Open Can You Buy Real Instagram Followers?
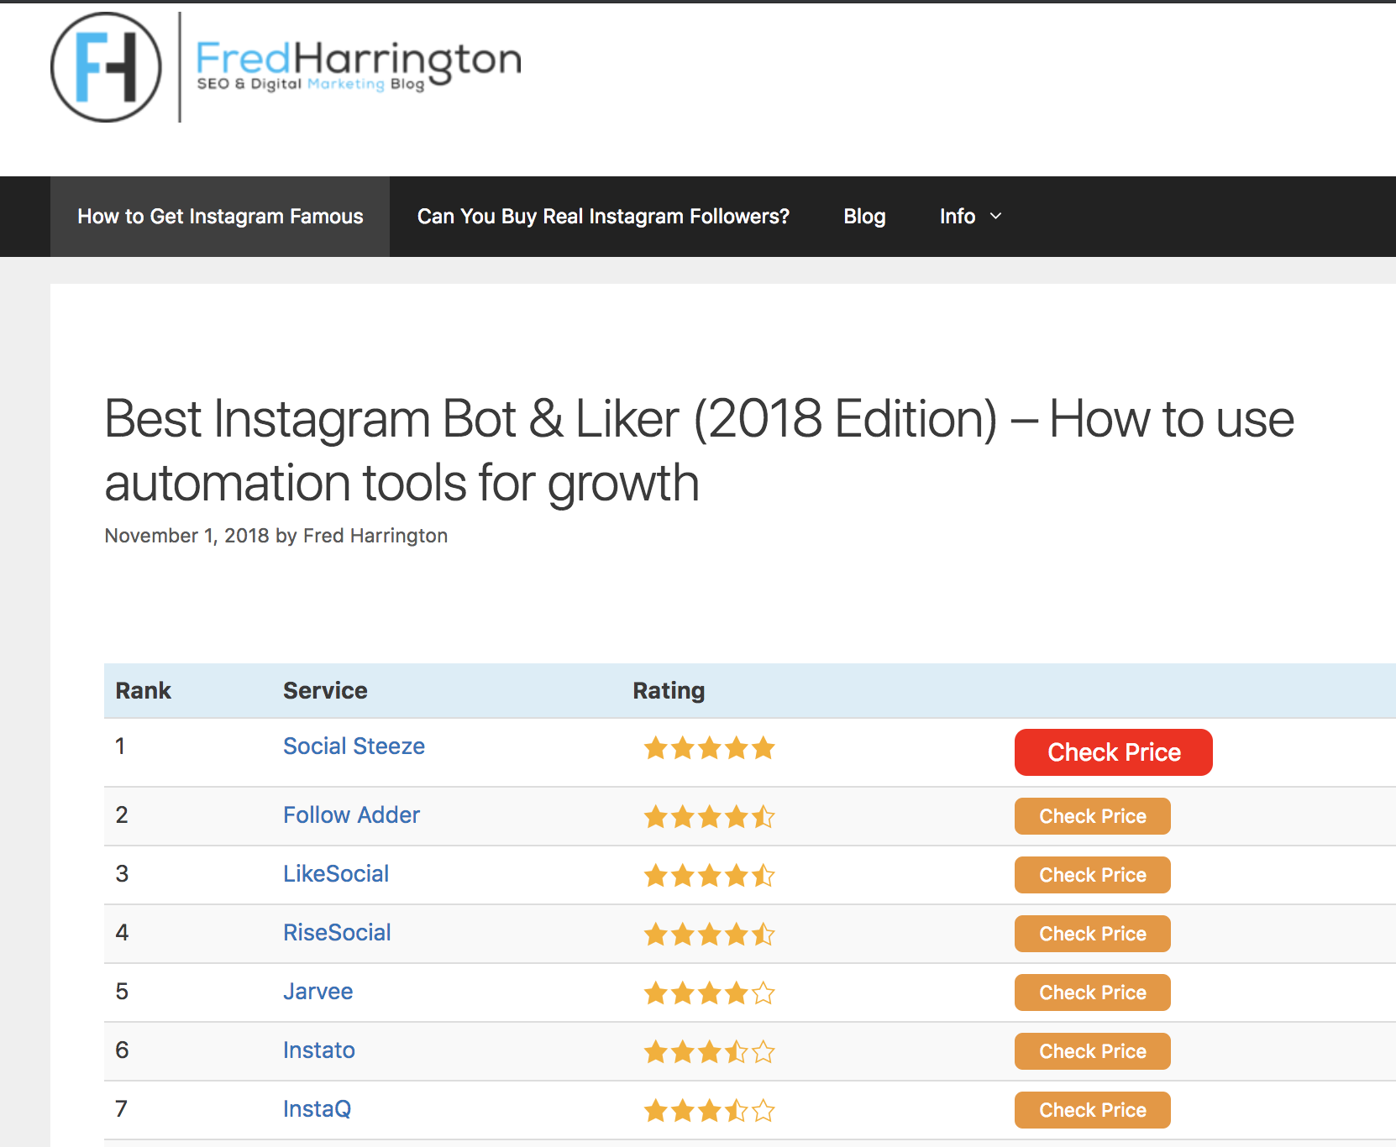 [x=603, y=217]
